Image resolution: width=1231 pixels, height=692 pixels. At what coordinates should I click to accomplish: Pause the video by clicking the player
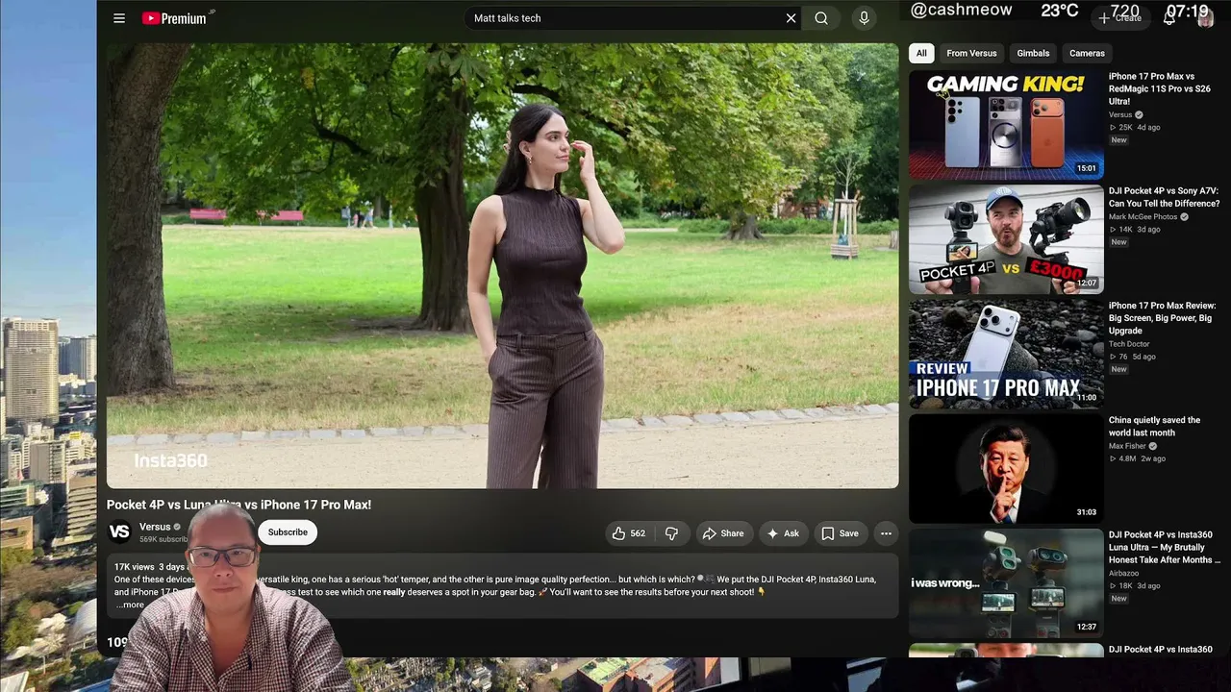click(x=503, y=265)
